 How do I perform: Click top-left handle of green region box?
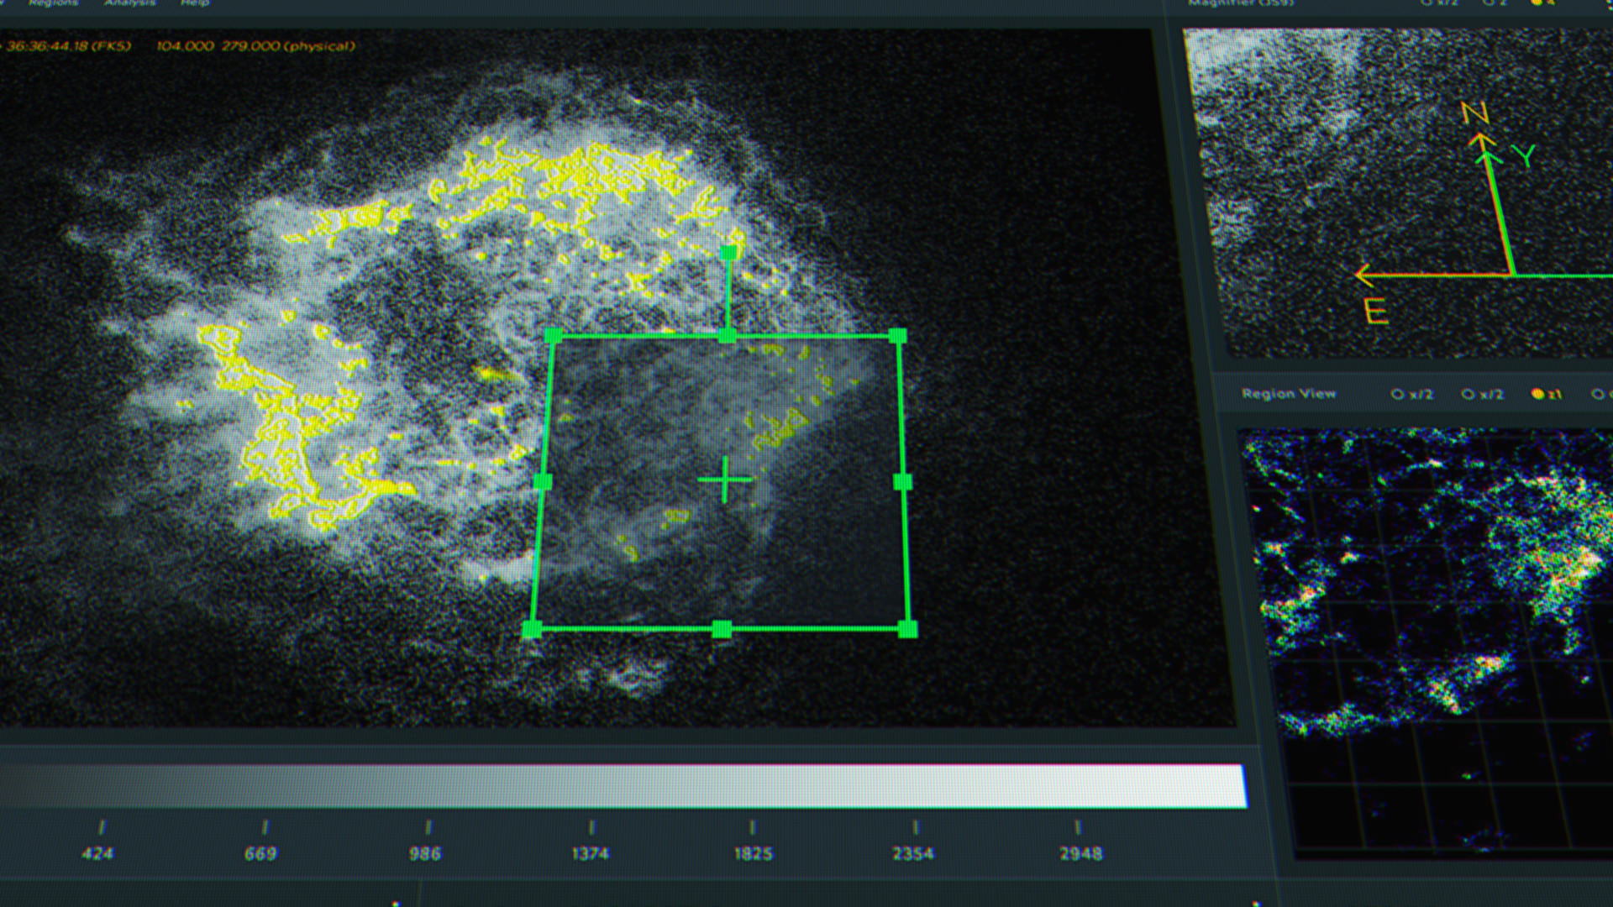[x=553, y=337]
